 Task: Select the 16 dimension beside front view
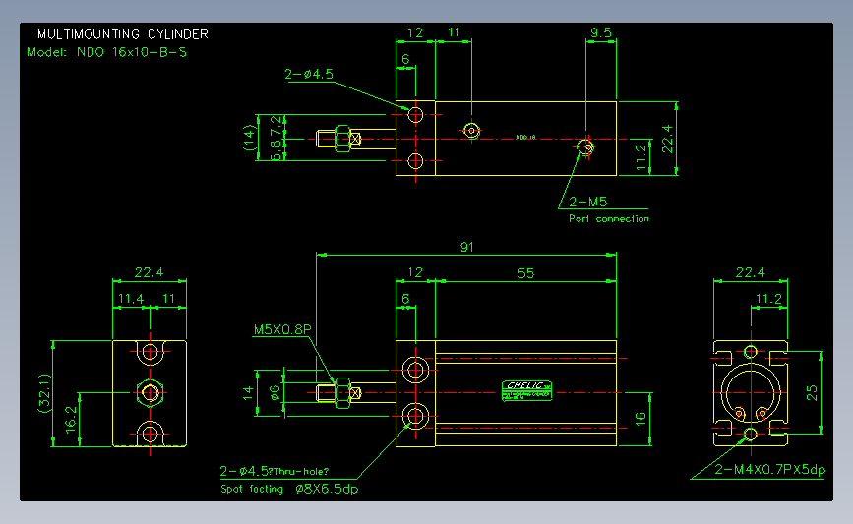640,418
